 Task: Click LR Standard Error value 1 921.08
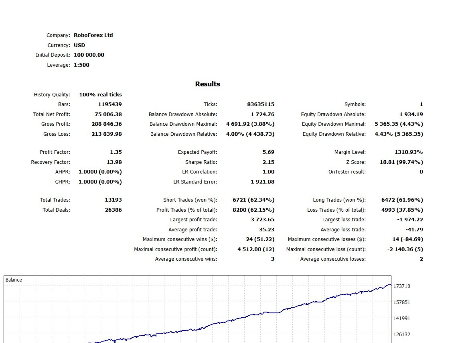coord(263,182)
